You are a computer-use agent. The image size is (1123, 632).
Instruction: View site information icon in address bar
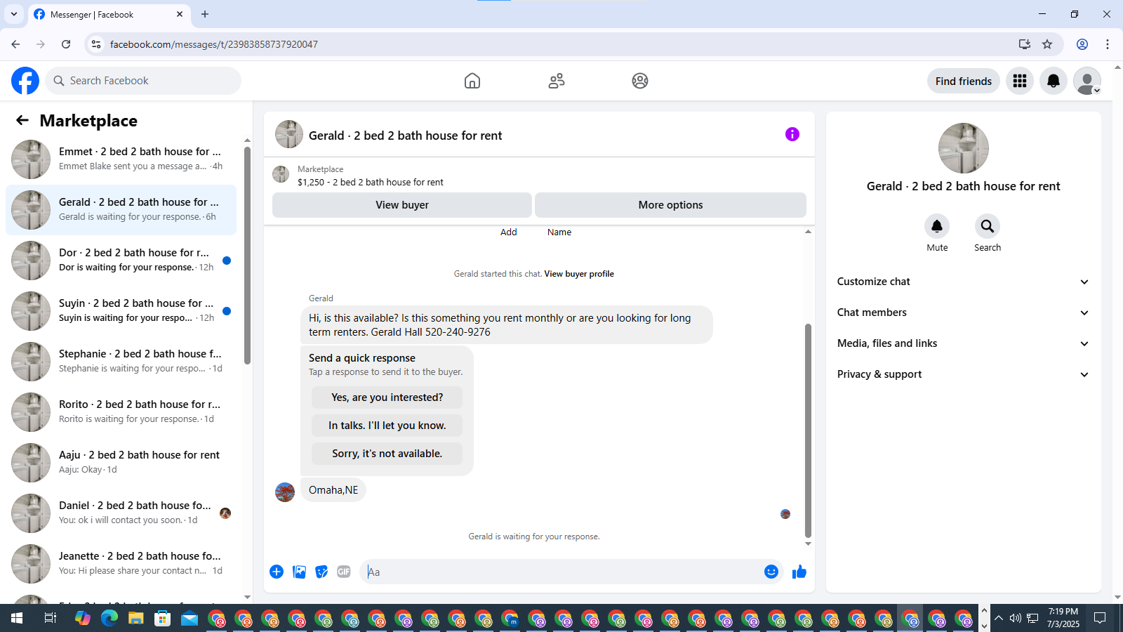point(96,44)
